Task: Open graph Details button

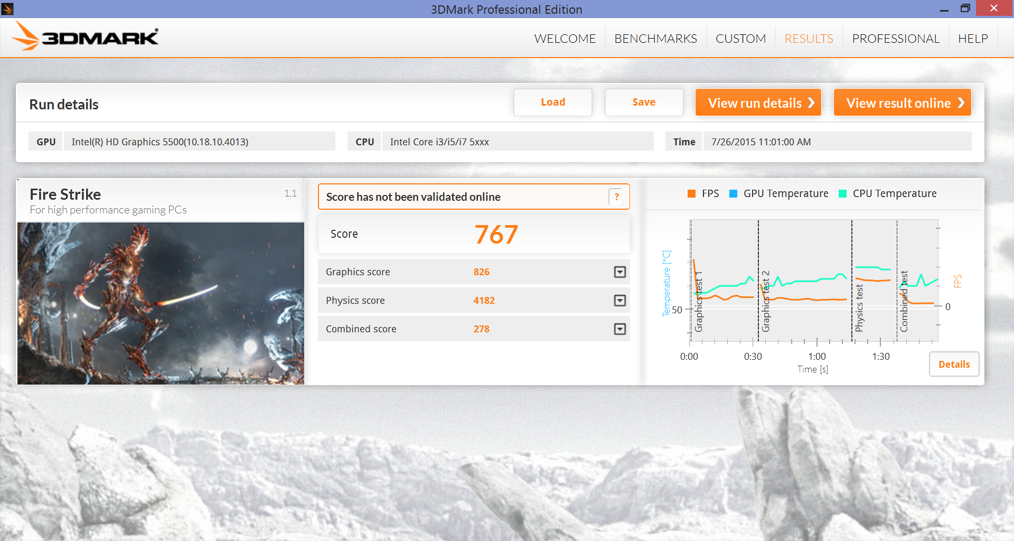Action: [954, 364]
